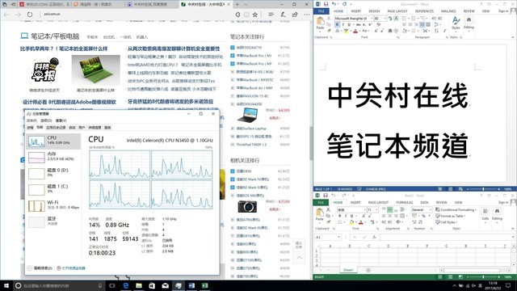Apply subscript formatting in Word

pyautogui.click(x=364, y=25)
